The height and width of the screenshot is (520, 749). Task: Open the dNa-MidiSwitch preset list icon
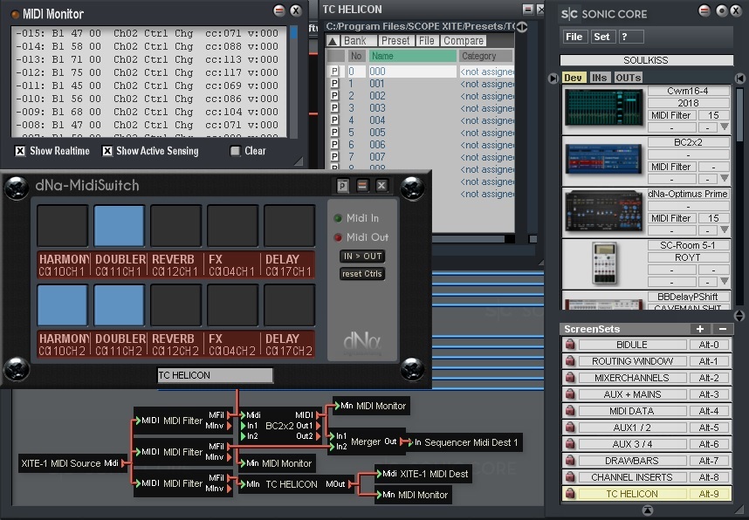[343, 185]
